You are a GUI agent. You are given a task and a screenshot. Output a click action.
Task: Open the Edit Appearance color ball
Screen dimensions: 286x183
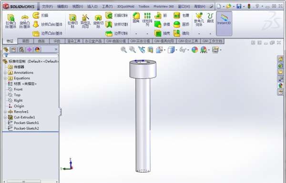pos(194,49)
